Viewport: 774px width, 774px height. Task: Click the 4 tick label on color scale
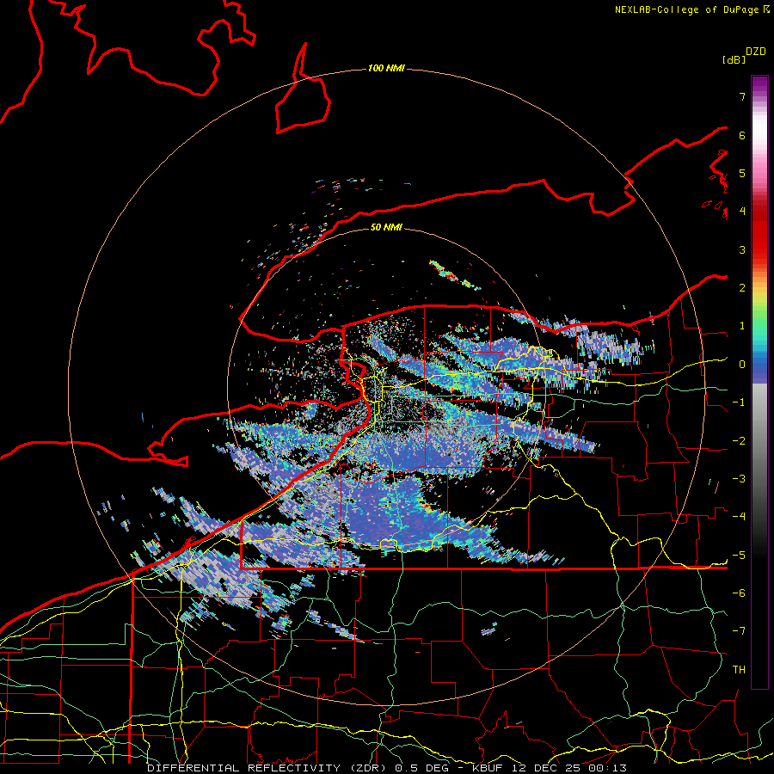coord(742,212)
